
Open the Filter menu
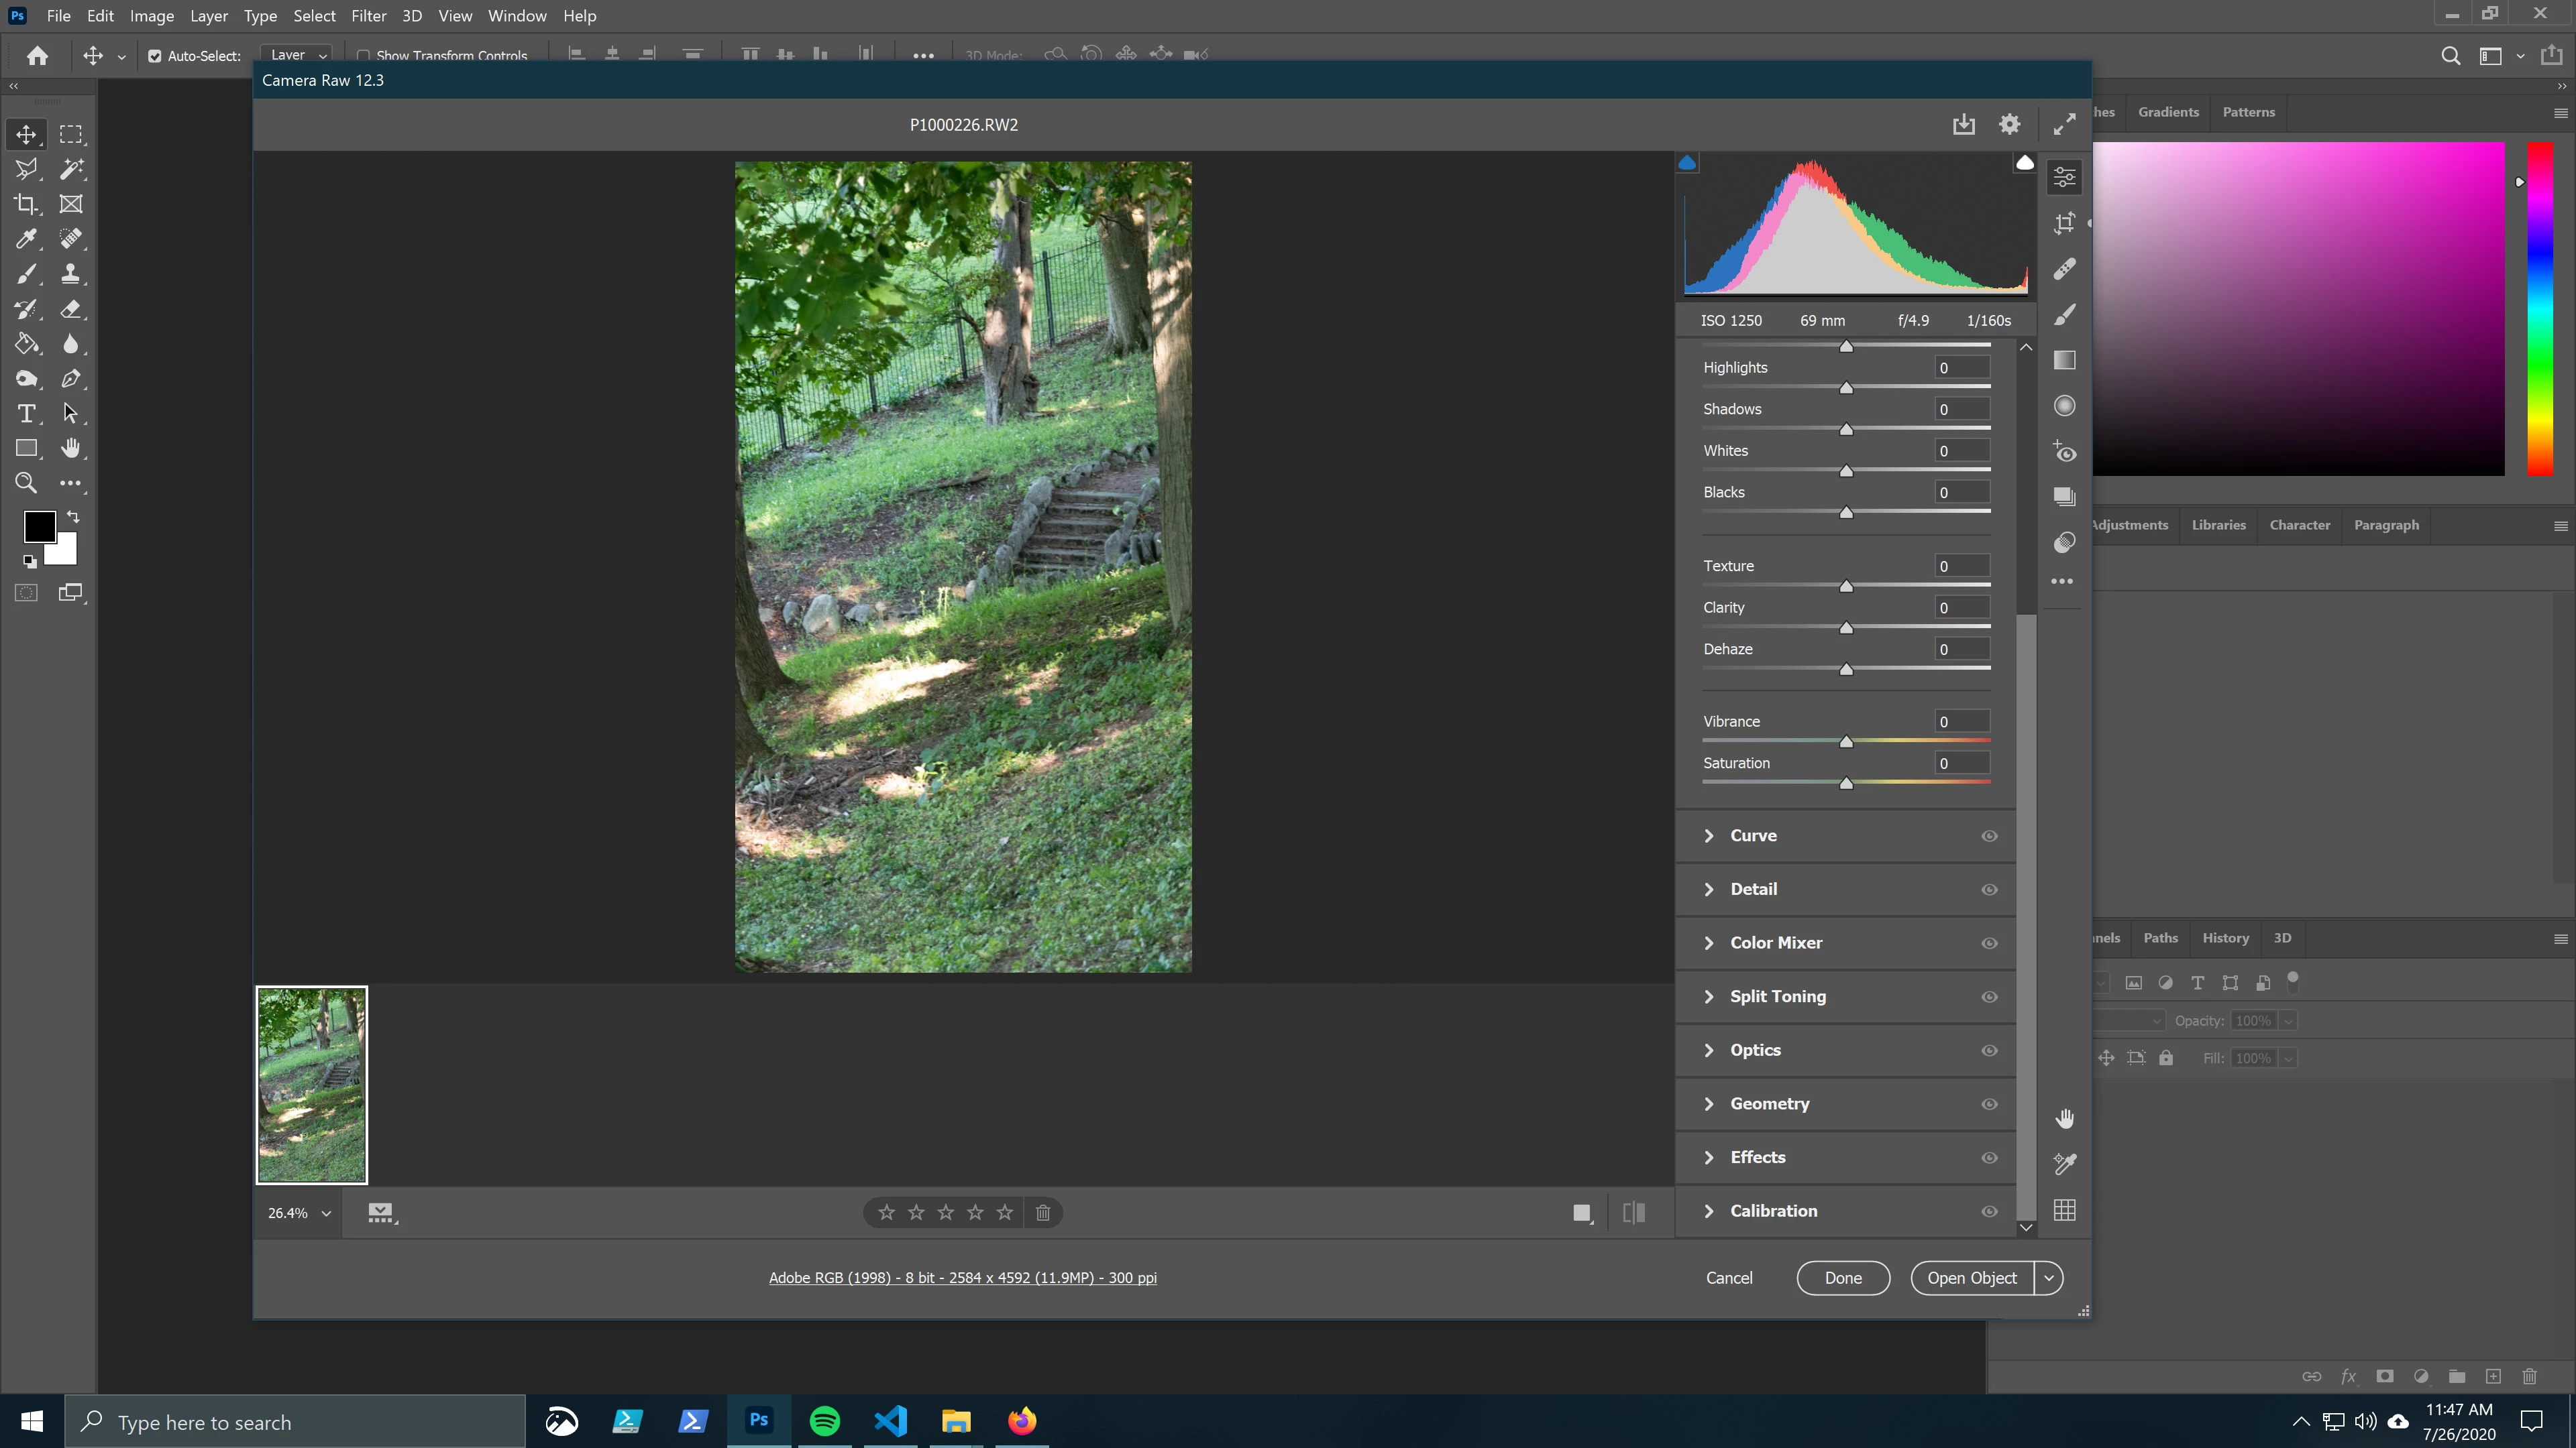click(368, 16)
